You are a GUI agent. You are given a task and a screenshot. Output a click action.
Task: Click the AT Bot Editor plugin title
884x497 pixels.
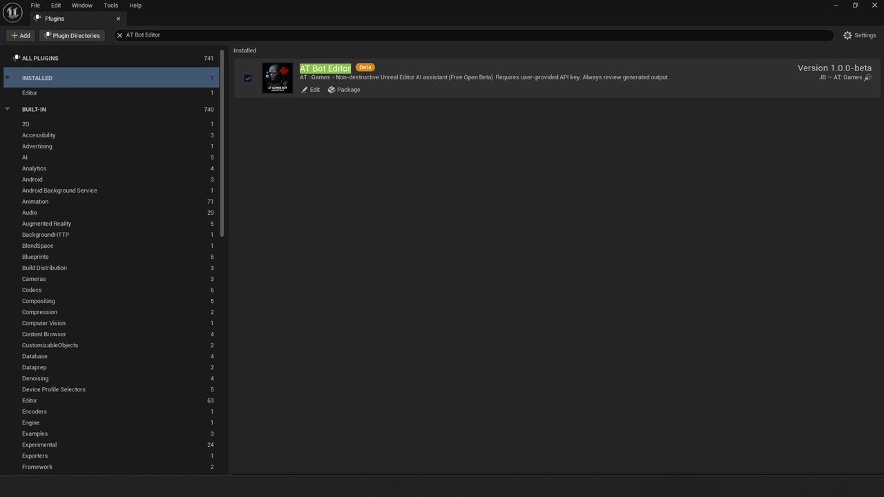point(325,68)
